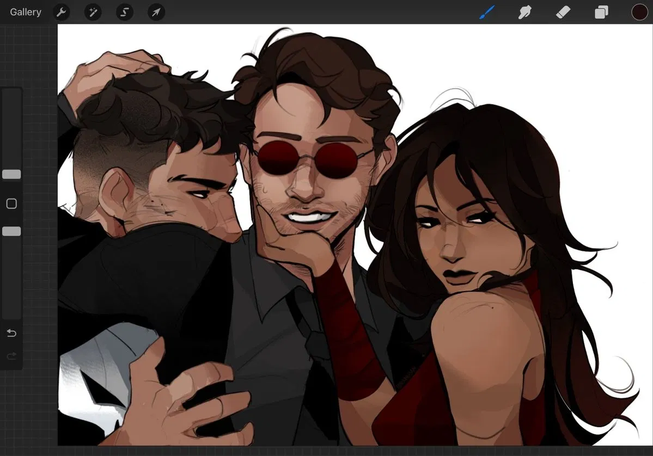Toggle the Eraser tool selection
The width and height of the screenshot is (653, 456).
click(563, 12)
